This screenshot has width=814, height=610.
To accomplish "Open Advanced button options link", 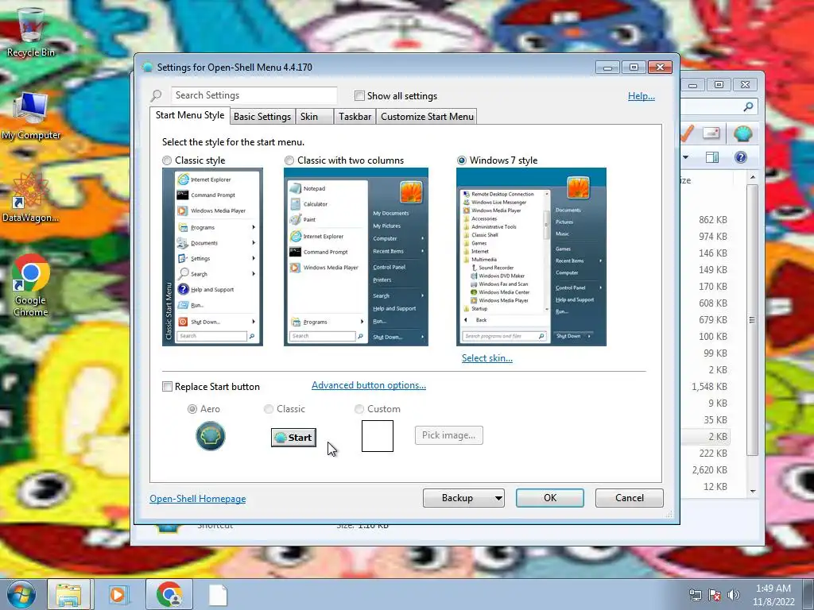I will (369, 385).
